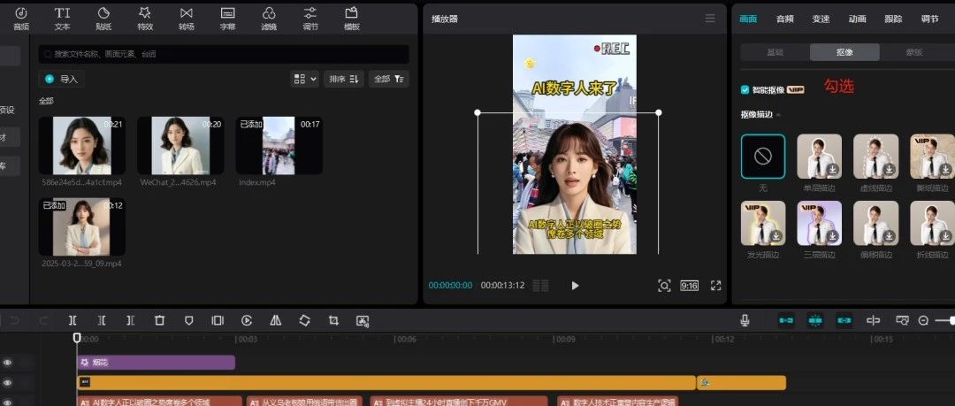Image resolution: width=955 pixels, height=406 pixels.
Task: Toggle visibility of the orange video track
Action: (8, 383)
